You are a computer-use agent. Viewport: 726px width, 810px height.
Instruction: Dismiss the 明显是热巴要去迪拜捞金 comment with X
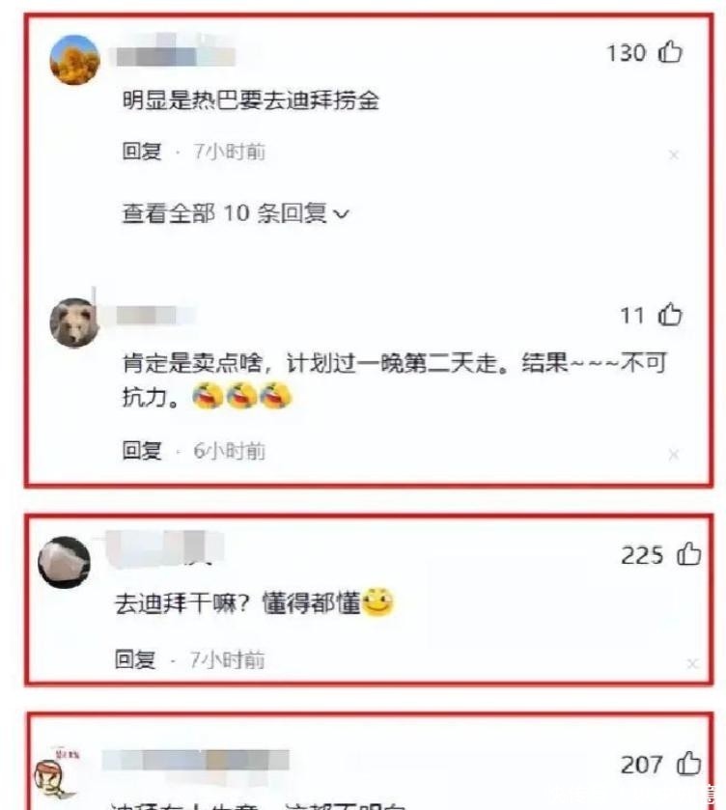point(673,154)
